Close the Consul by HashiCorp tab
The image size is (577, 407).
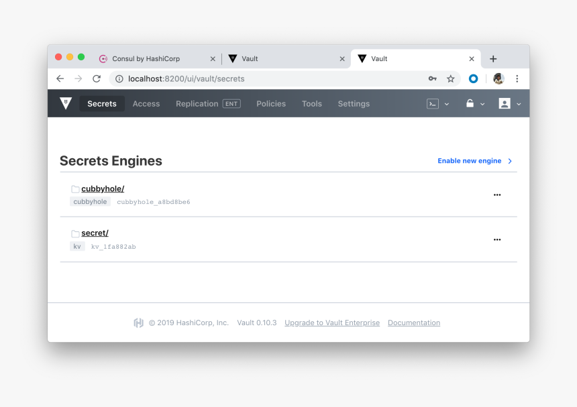tap(213, 59)
